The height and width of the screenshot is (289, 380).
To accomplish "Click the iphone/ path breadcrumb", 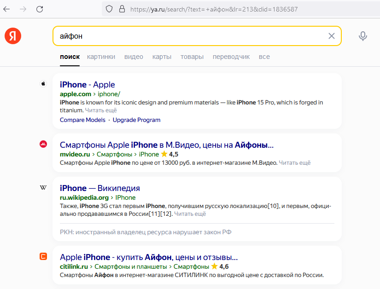I will (109, 94).
